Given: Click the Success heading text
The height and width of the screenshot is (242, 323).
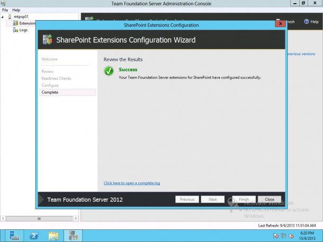Looking at the screenshot, I should pyautogui.click(x=128, y=69).
